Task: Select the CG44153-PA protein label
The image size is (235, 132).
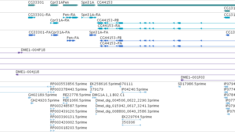Action: coord(111,43)
